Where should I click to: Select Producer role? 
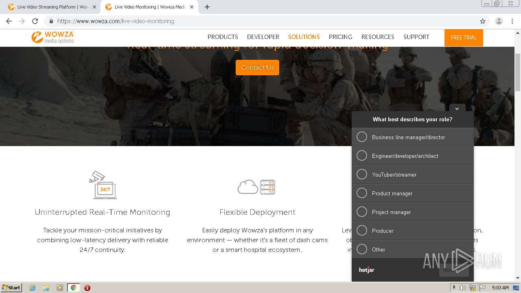[413, 231]
